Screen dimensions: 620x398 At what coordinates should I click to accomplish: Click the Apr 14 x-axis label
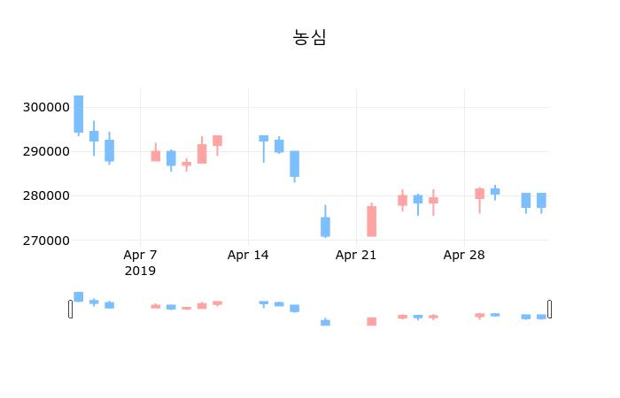pyautogui.click(x=248, y=256)
